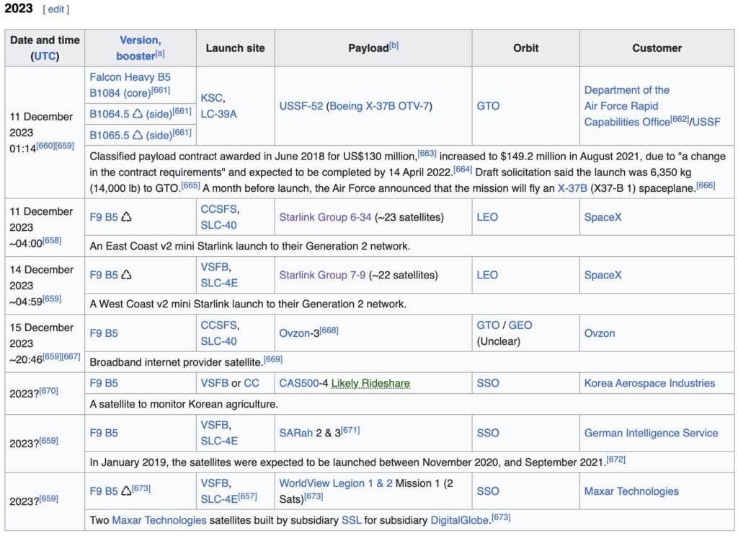Click the reused booster icon in Starlink Group 6-34 row
Viewport: 738px width, 536px height.
click(x=127, y=216)
